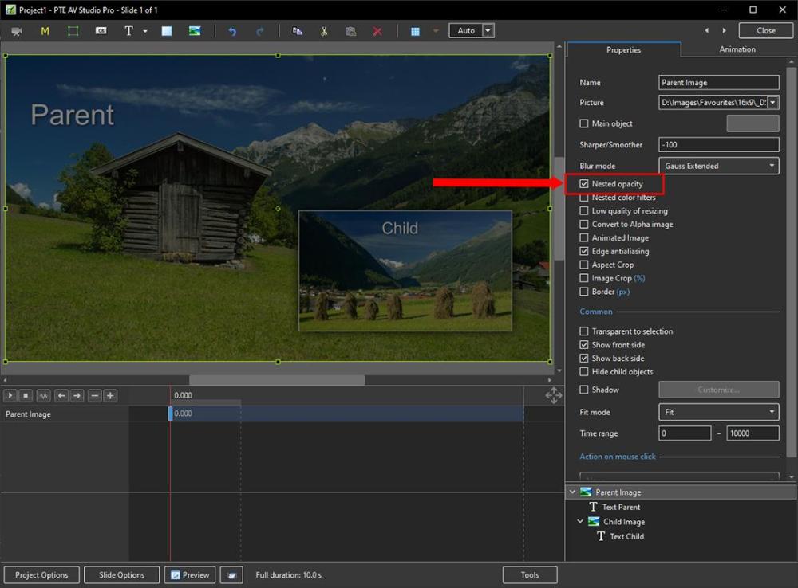Collapse the Child Image tree node

click(581, 522)
